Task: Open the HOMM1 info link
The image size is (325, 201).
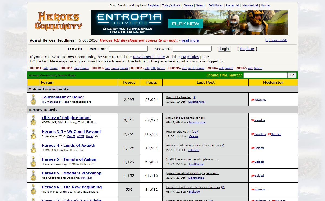Action: coord(46,68)
